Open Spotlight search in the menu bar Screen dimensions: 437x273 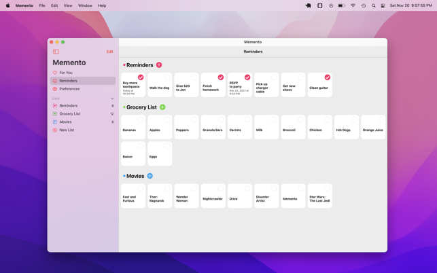pyautogui.click(x=373, y=5)
